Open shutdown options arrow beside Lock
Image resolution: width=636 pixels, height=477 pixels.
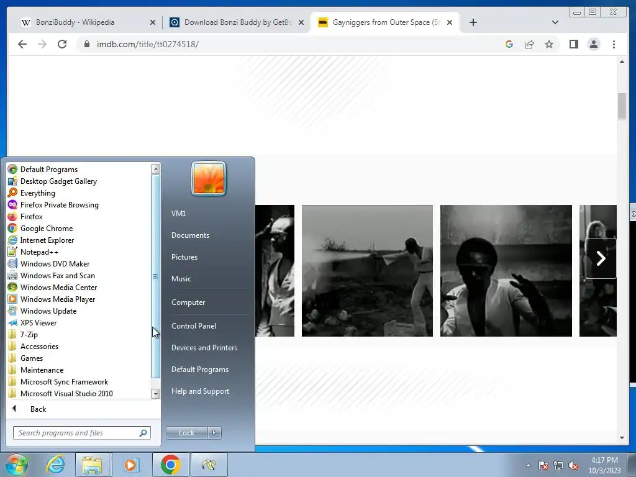[214, 433]
